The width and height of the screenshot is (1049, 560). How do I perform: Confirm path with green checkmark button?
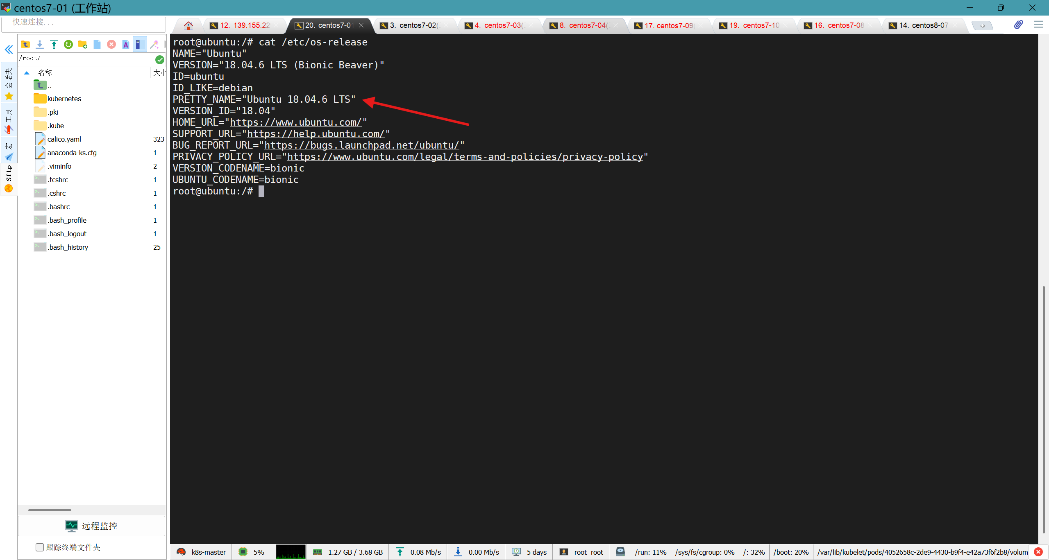[x=160, y=60]
